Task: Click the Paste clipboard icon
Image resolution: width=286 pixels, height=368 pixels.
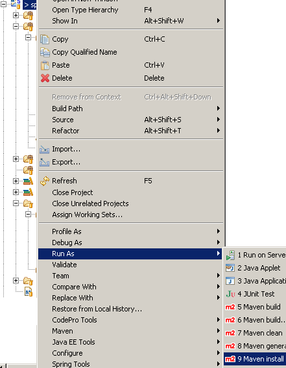Action: tap(45, 65)
